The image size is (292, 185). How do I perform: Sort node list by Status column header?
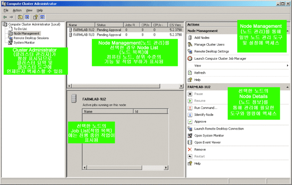[109, 25]
